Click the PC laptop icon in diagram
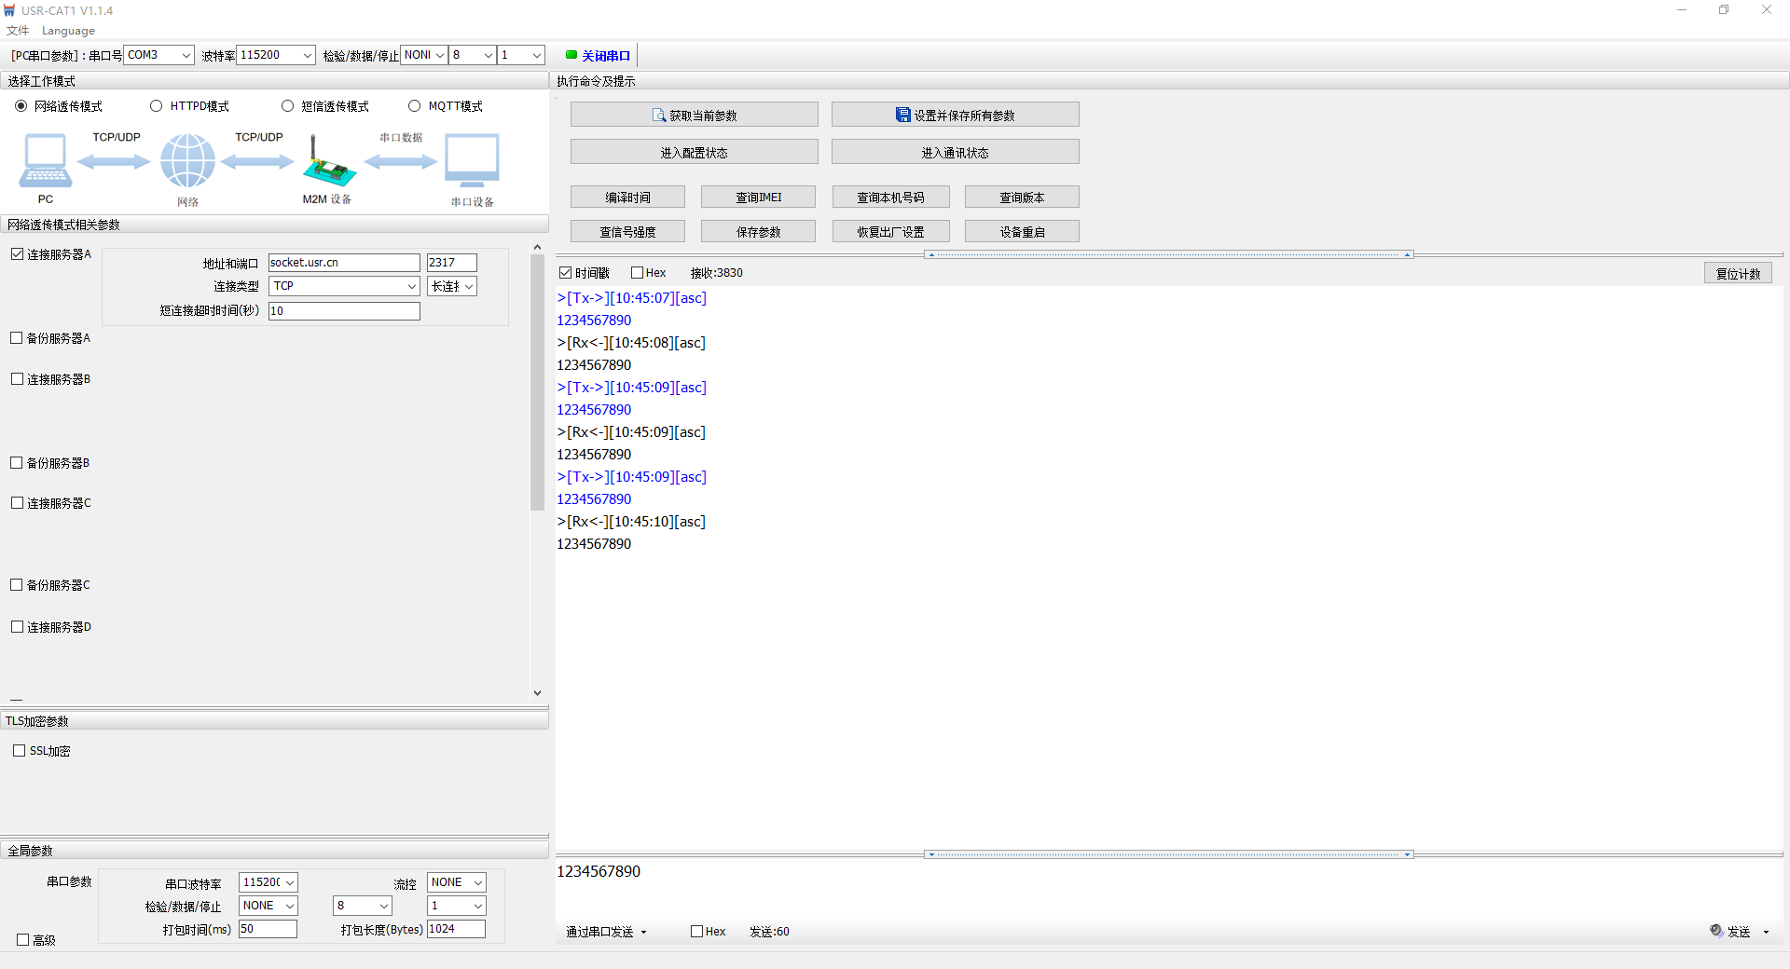 tap(45, 160)
